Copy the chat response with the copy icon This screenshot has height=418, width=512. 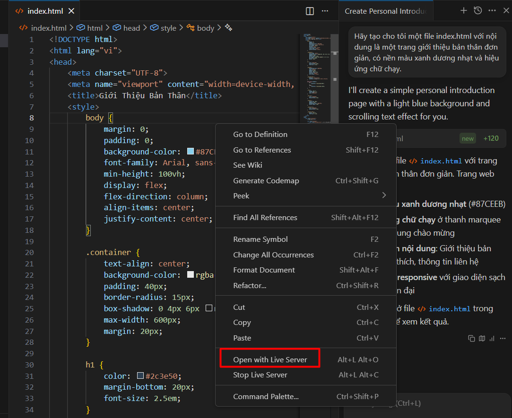click(x=471, y=338)
